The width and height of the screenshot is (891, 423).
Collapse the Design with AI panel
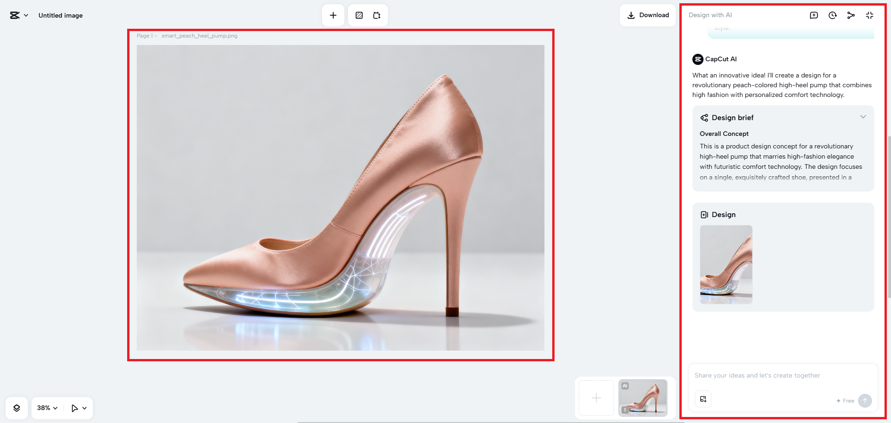[x=870, y=15]
